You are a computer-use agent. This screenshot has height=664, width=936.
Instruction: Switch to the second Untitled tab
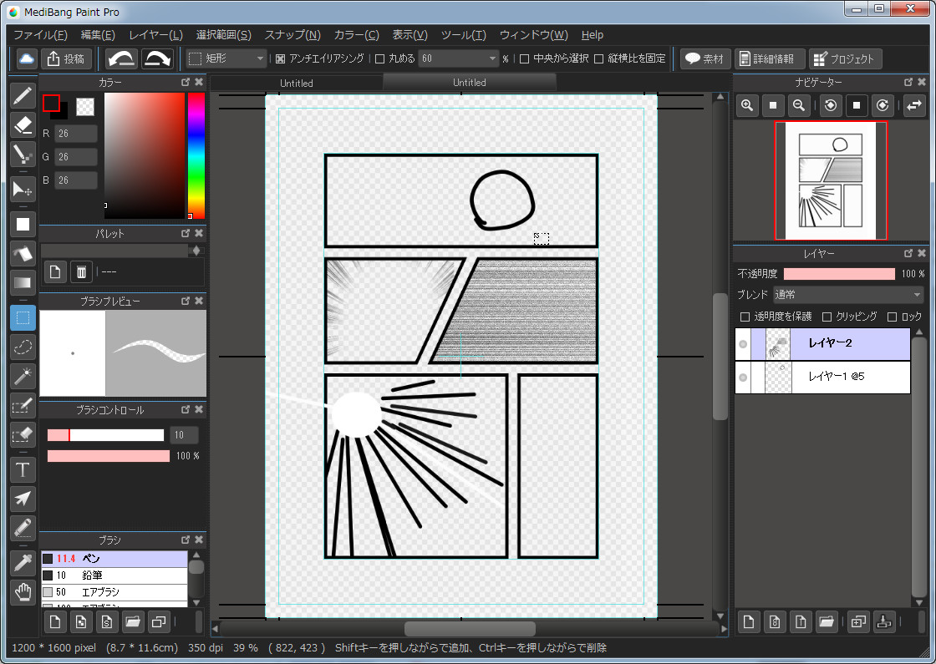tap(469, 83)
